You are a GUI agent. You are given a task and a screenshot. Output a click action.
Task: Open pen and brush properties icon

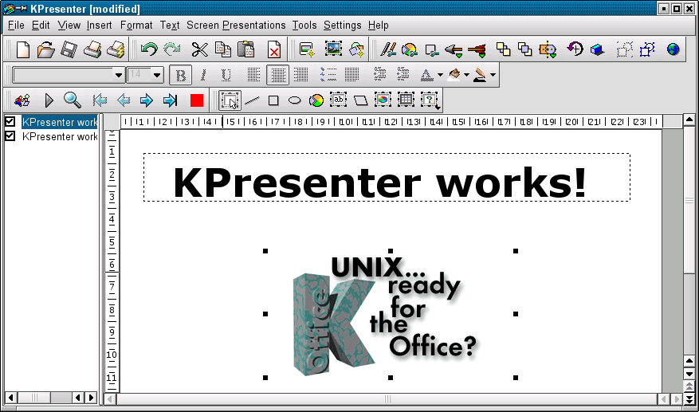(x=388, y=49)
